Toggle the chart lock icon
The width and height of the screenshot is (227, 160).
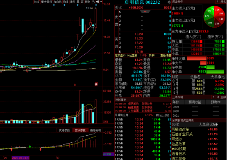[x=93, y=2]
